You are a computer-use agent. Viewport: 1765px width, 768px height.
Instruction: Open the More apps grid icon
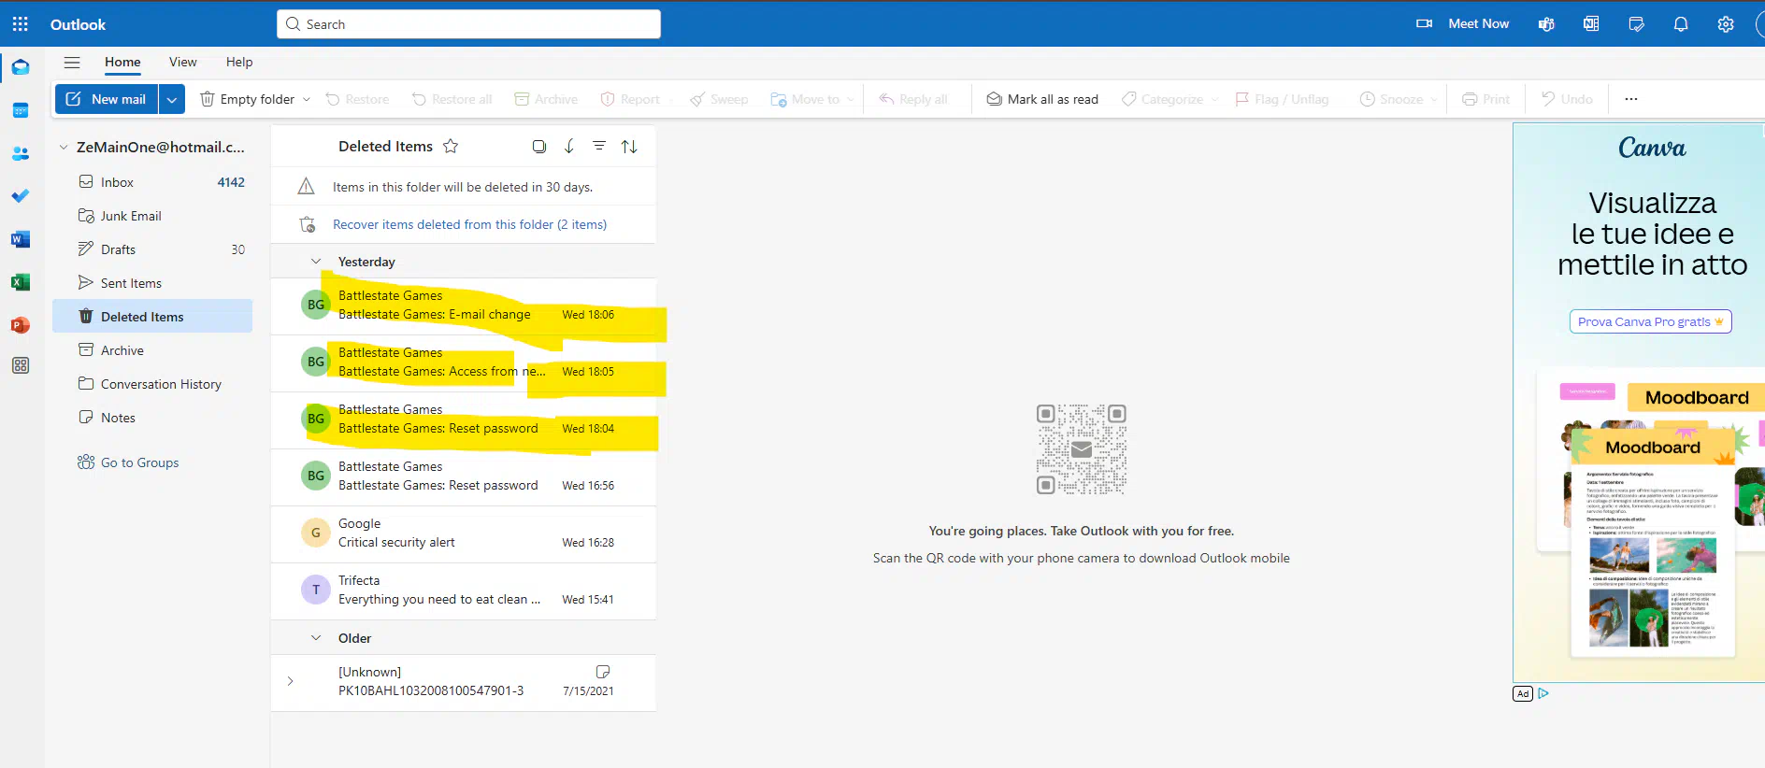pyautogui.click(x=21, y=365)
